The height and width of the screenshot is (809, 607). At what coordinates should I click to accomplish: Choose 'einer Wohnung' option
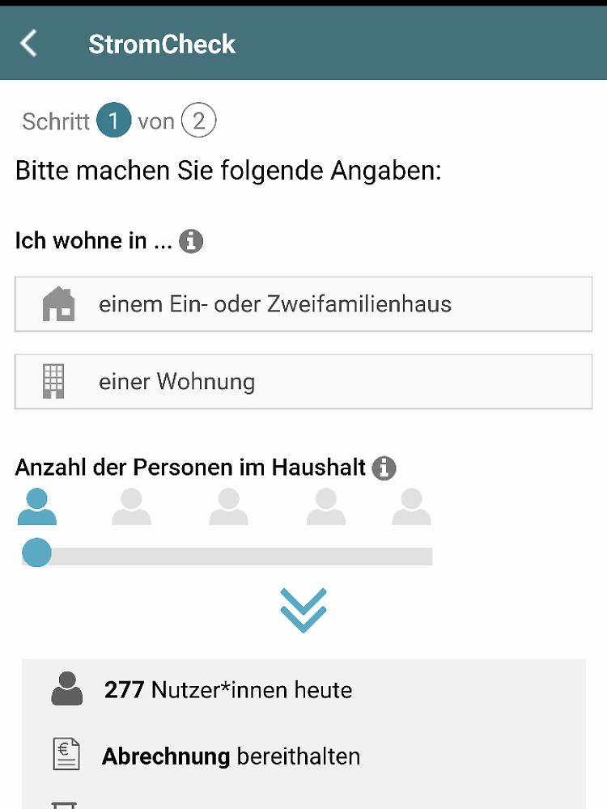(x=303, y=381)
